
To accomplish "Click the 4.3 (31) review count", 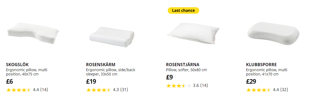I will point(120,90).
